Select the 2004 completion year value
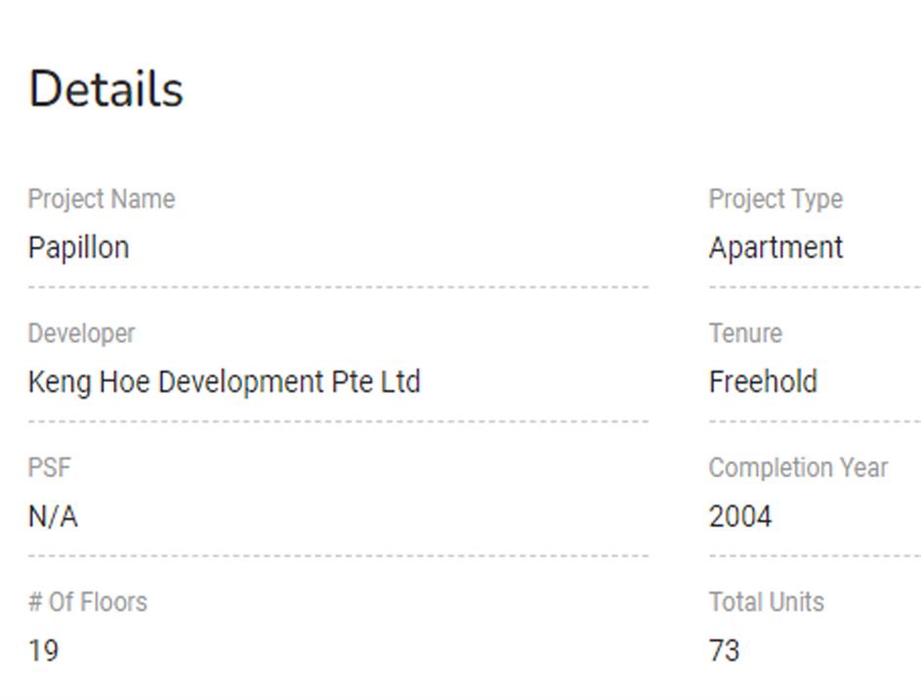The image size is (921, 700). point(740,516)
